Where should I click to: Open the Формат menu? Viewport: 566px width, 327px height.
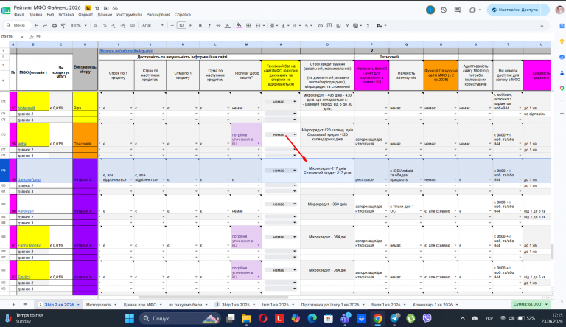(85, 15)
